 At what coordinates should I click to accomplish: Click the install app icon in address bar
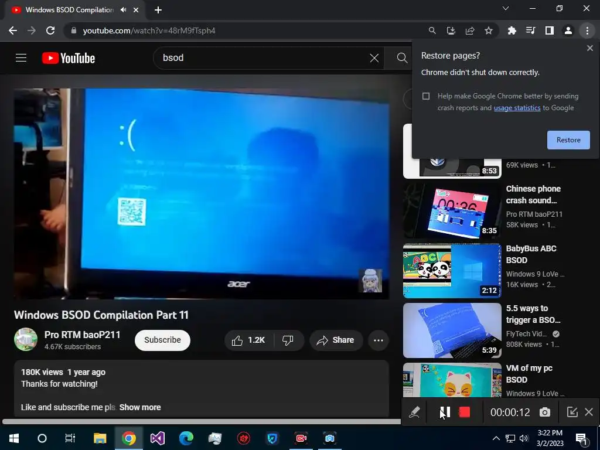(x=451, y=30)
